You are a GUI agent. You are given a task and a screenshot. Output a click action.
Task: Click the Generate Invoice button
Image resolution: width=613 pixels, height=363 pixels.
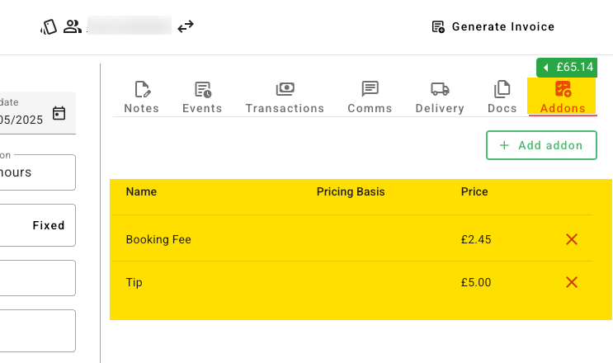pos(493,26)
